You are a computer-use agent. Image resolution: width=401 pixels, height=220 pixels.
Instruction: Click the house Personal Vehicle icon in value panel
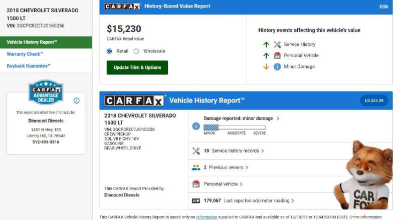click(277, 55)
